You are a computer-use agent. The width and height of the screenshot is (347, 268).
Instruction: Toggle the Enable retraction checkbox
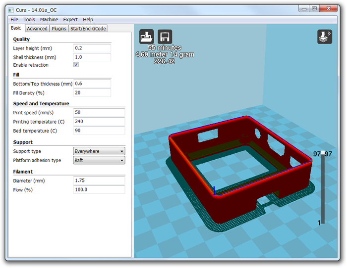[76, 65]
